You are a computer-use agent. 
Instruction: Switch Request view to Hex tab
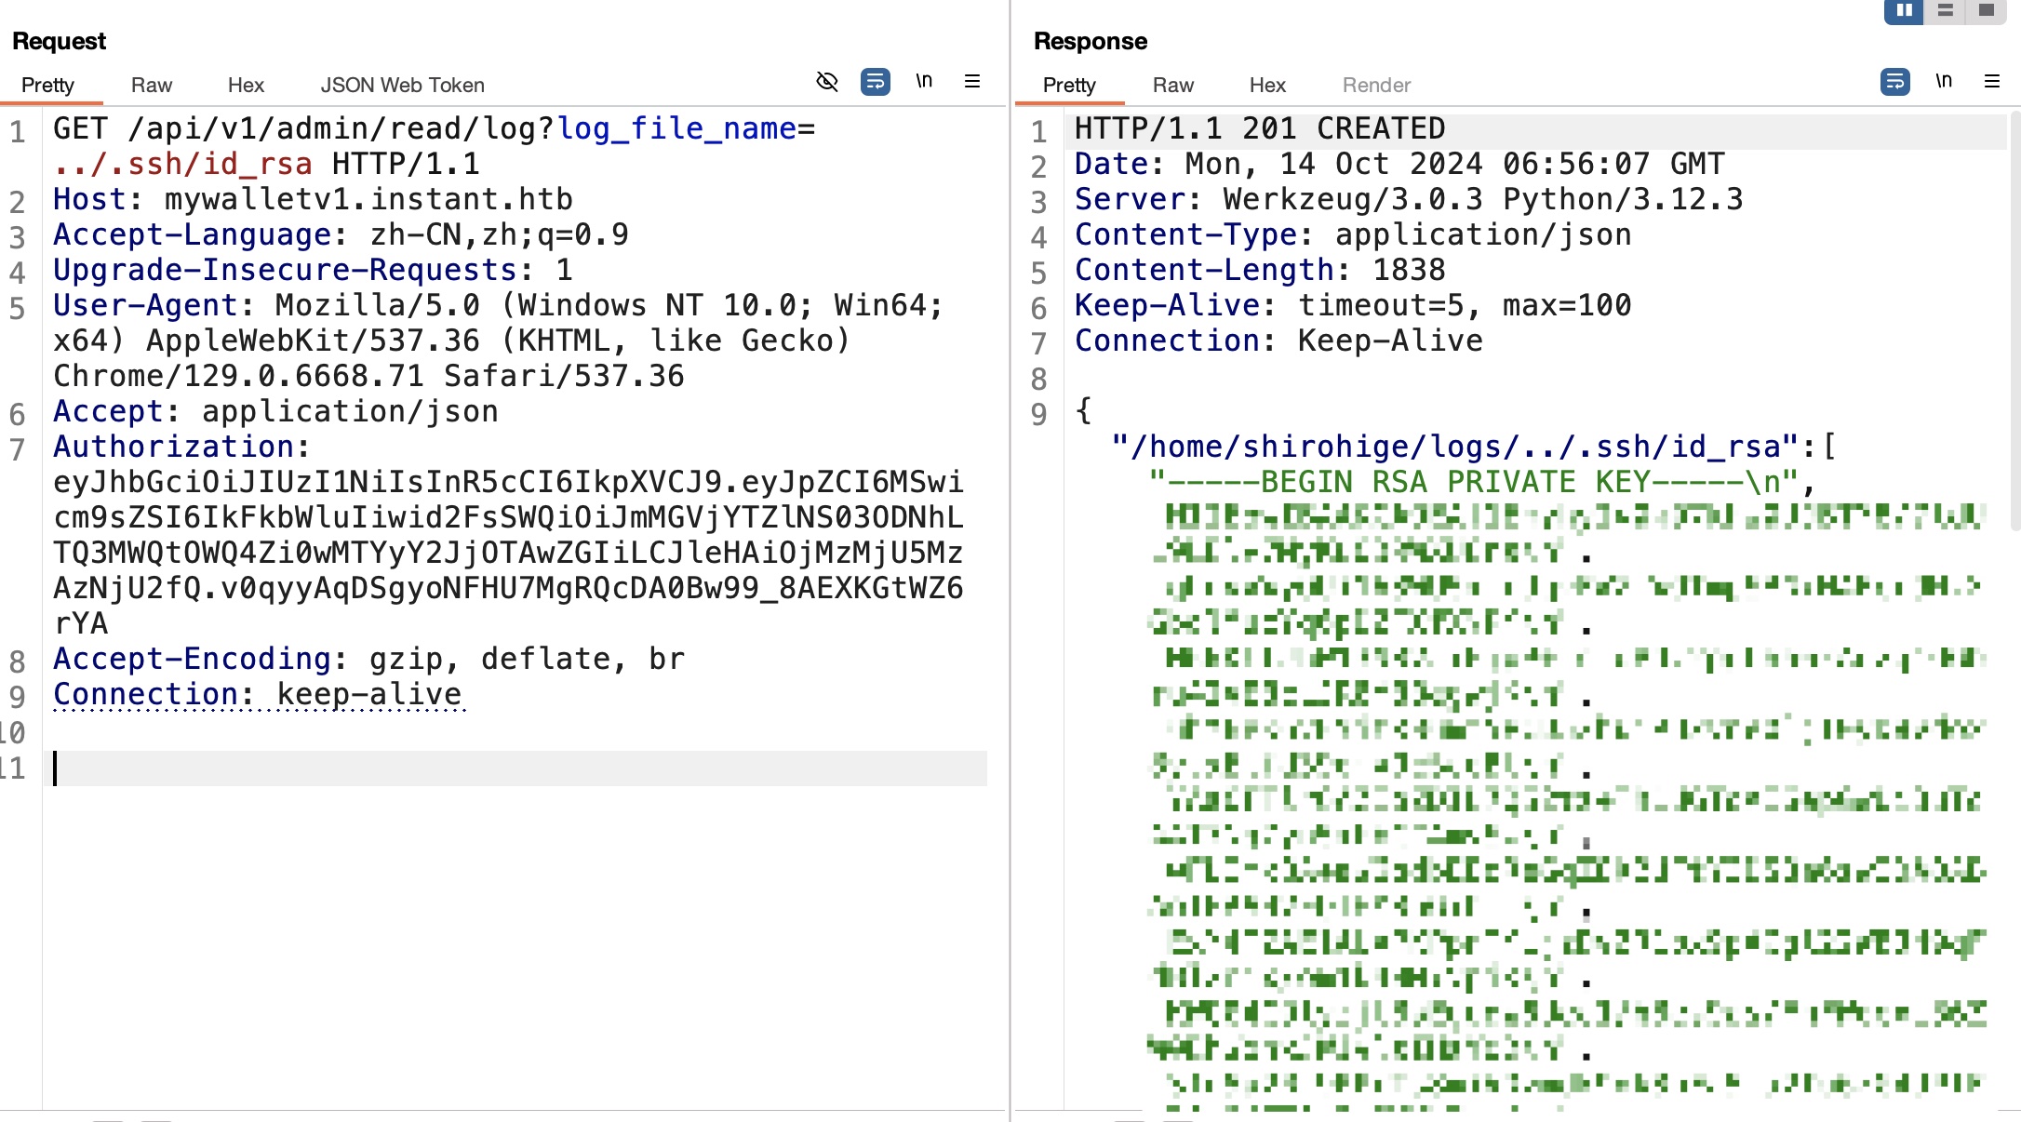pos(246,86)
